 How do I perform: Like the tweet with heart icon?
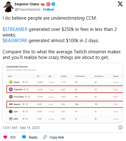[5, 137]
